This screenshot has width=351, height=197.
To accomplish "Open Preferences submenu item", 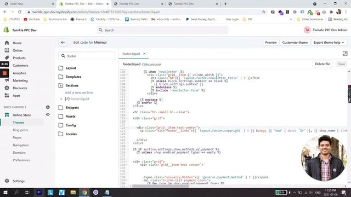I will click(x=21, y=160).
